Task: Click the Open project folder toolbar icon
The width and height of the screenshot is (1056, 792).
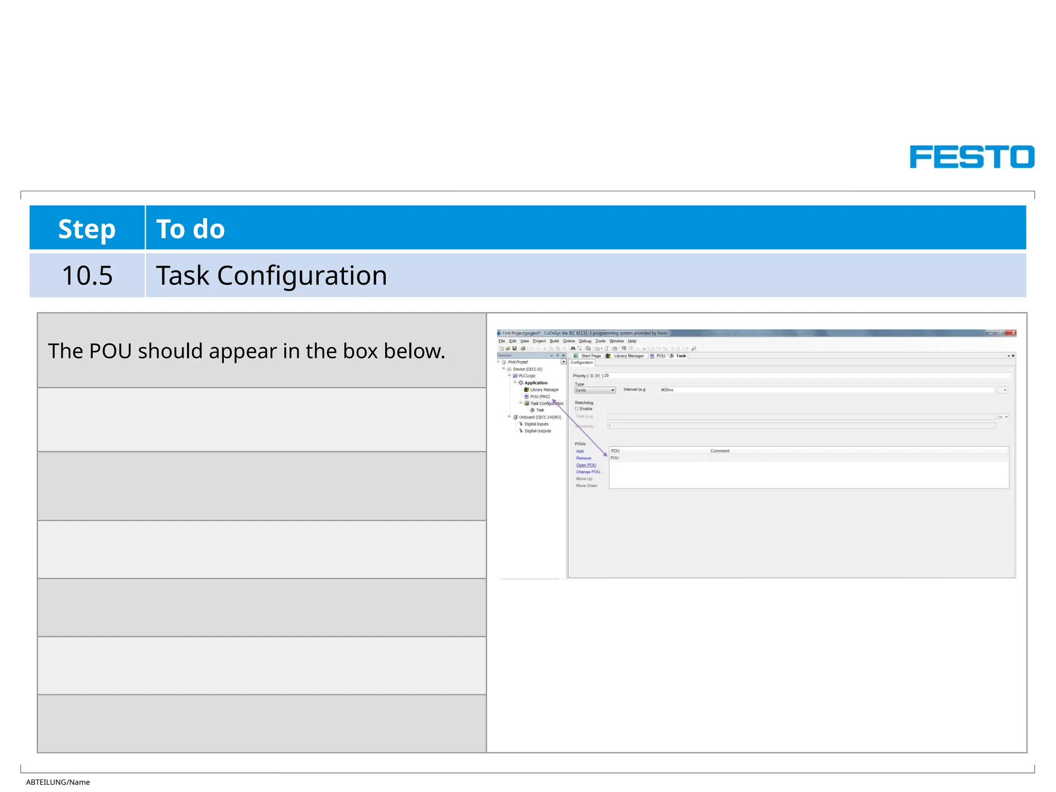Action: (508, 349)
